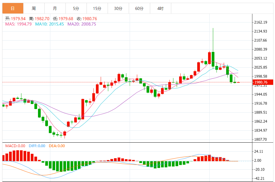The width and height of the screenshot is (275, 182).
Task: Click the DIFF:0.00 label
Action: [x=37, y=146]
